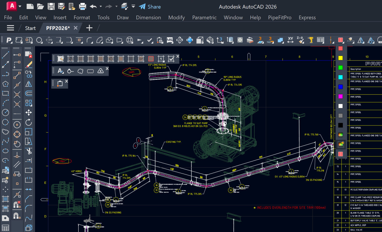Toggle the hatch checkmark button
Viewport: 382px width, 232px height.
click(x=171, y=59)
